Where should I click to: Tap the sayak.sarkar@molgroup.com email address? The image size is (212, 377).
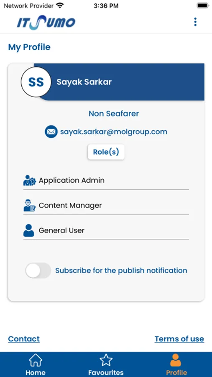[x=114, y=132]
